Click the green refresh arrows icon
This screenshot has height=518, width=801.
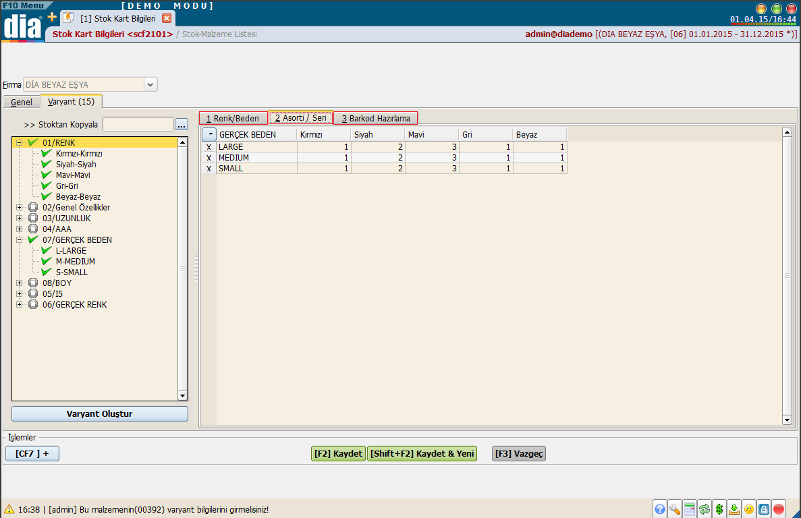click(x=705, y=509)
